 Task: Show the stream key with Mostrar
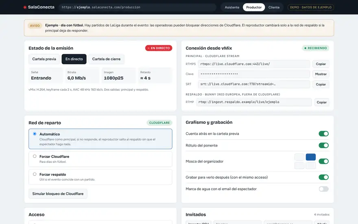(321, 74)
